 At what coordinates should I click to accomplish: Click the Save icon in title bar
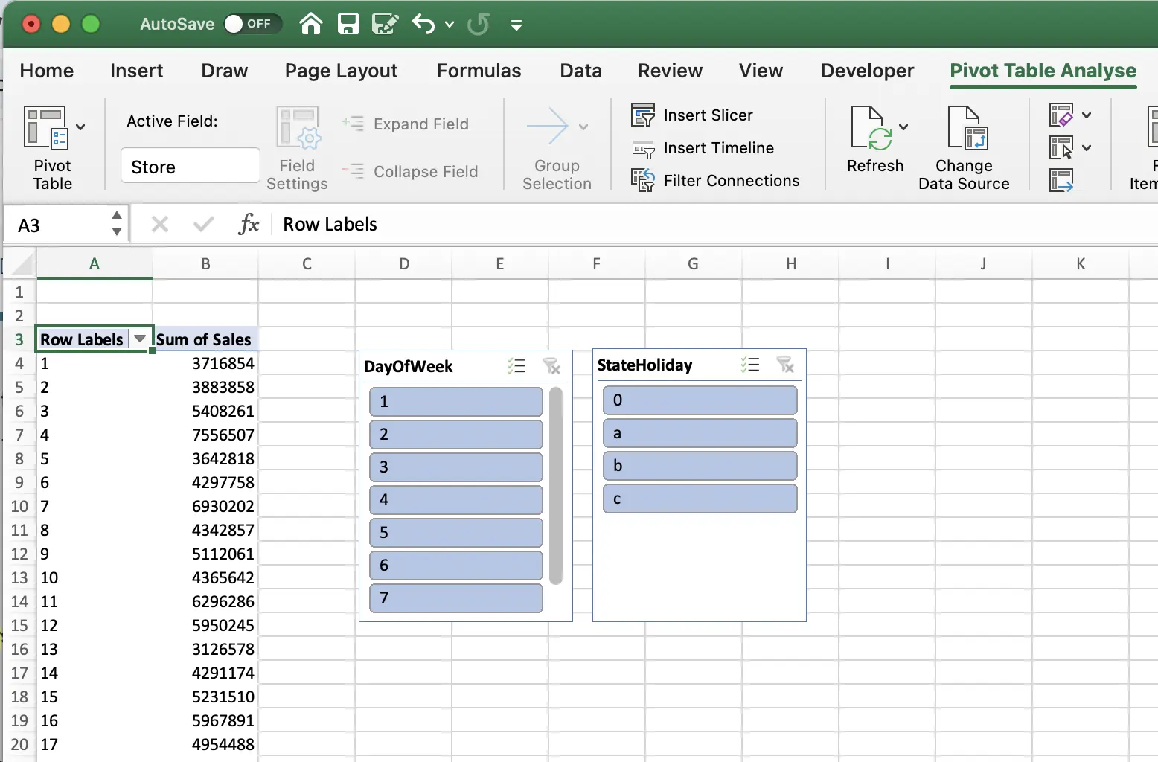coord(348,24)
